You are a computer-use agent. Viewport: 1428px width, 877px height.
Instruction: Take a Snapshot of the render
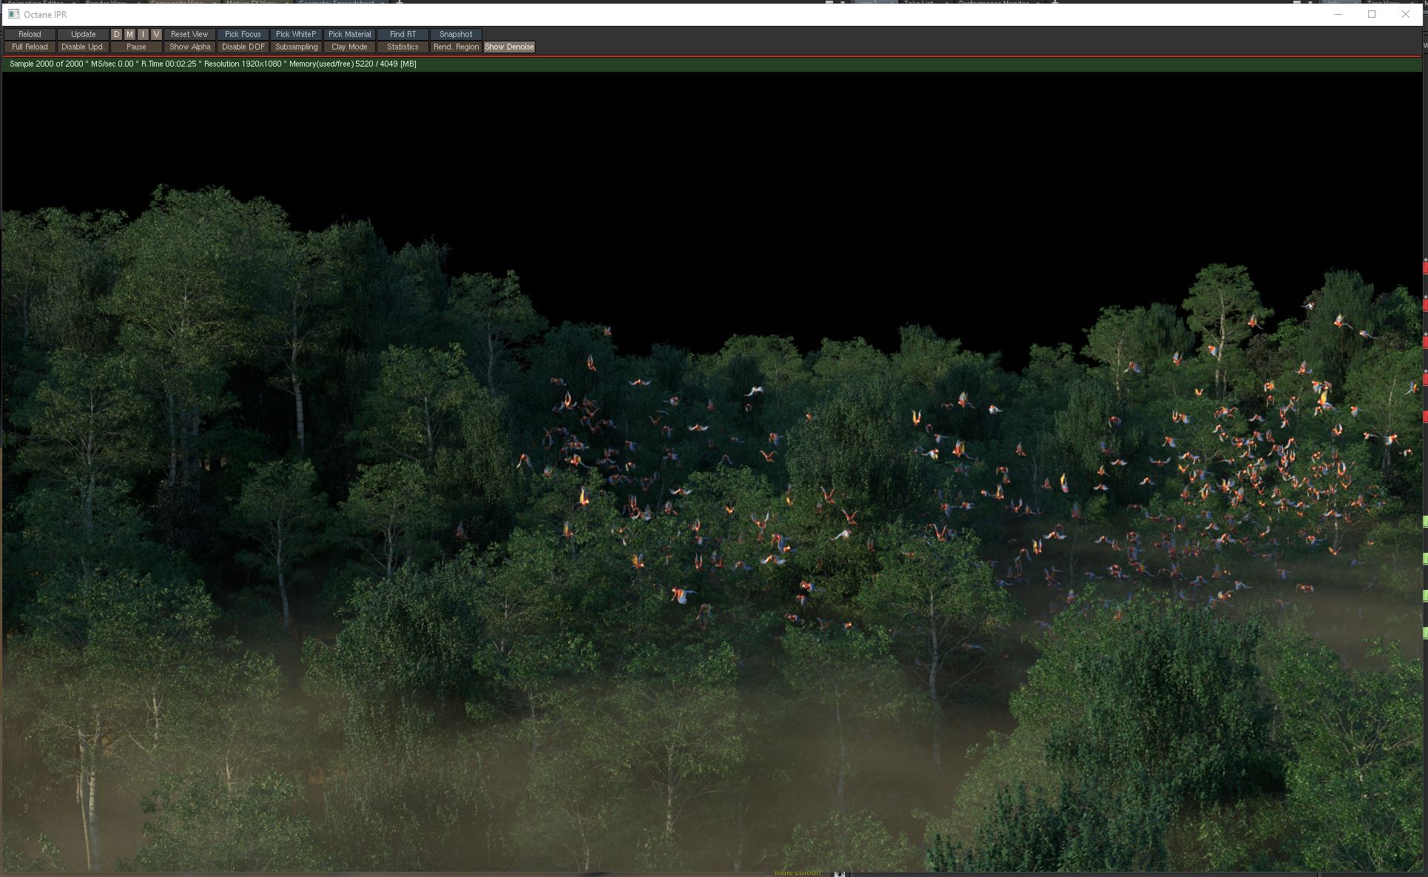click(x=456, y=34)
